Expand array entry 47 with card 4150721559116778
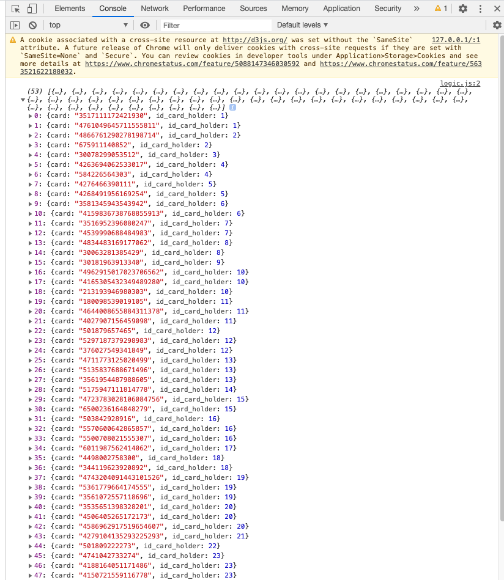 click(30, 575)
